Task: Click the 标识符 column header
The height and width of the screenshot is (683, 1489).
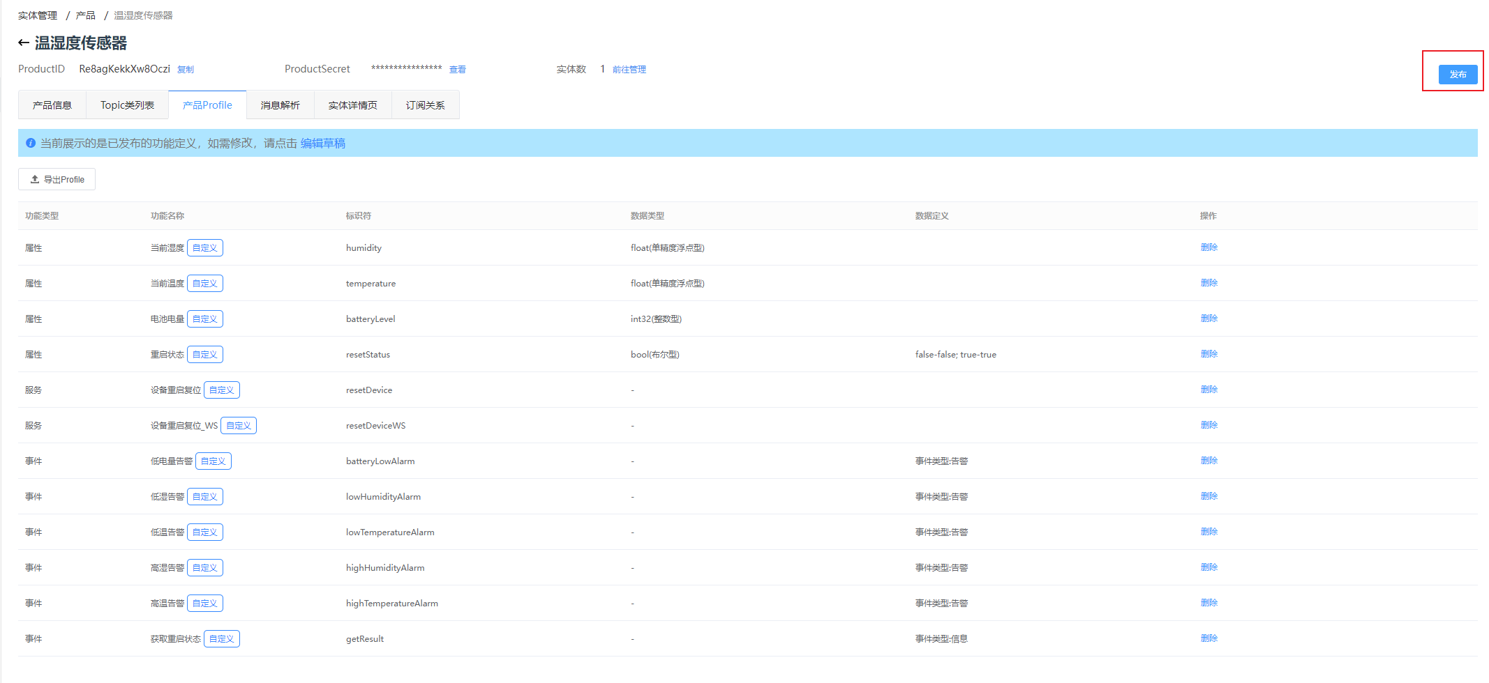Action: pos(359,216)
